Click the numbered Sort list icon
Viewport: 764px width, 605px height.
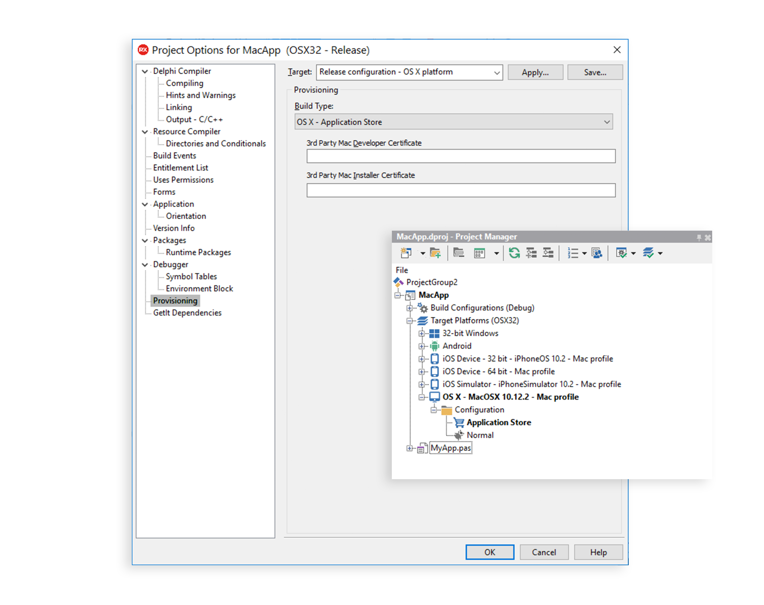tap(573, 253)
